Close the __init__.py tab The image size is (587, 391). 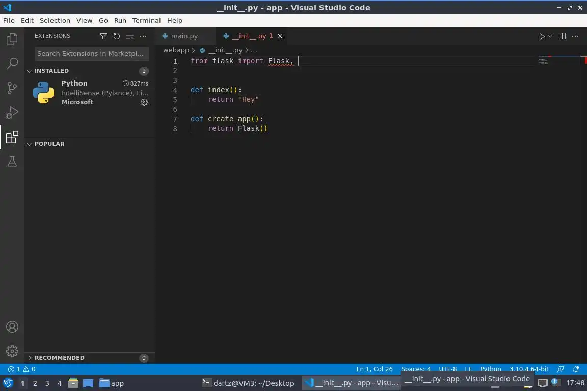point(280,36)
